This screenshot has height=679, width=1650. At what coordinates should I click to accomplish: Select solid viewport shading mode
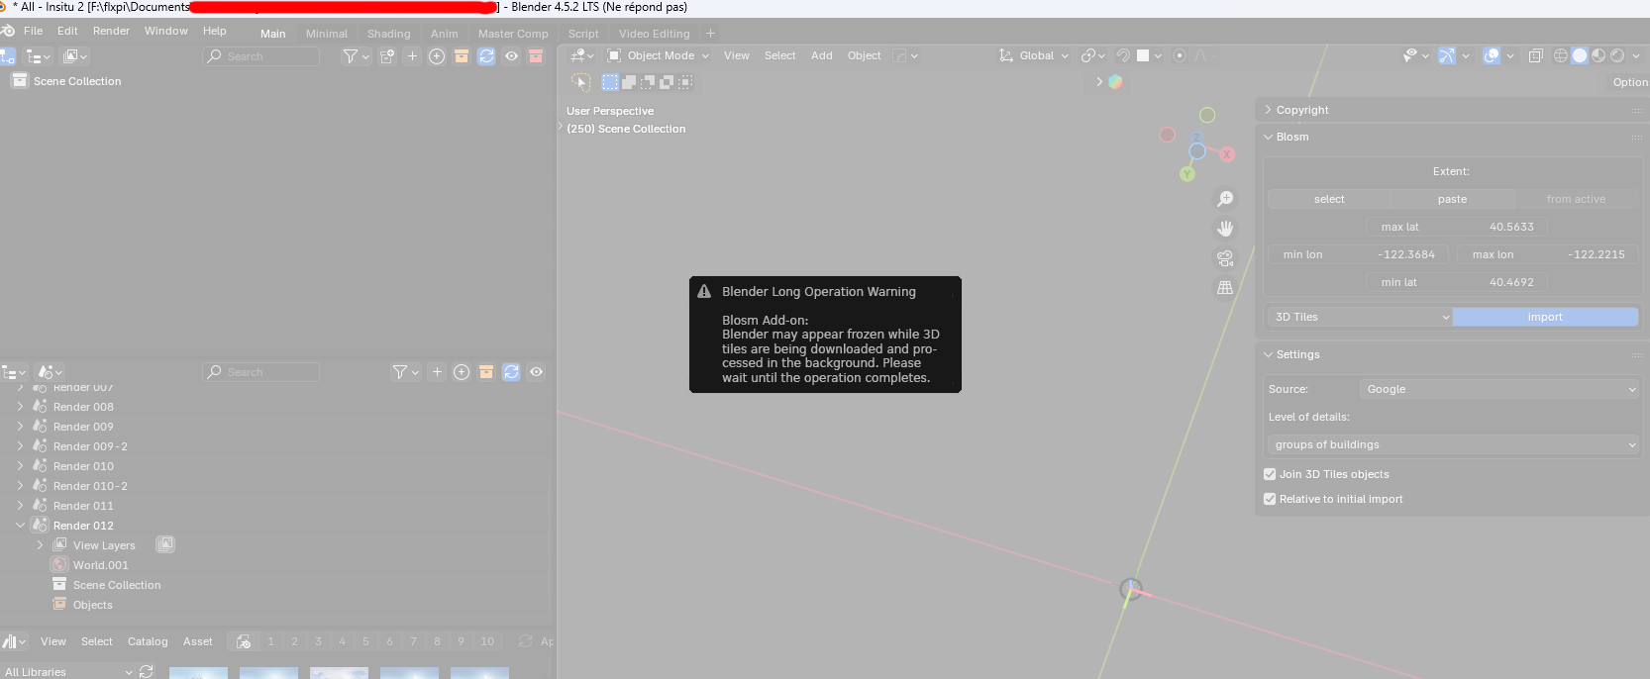point(1580,55)
